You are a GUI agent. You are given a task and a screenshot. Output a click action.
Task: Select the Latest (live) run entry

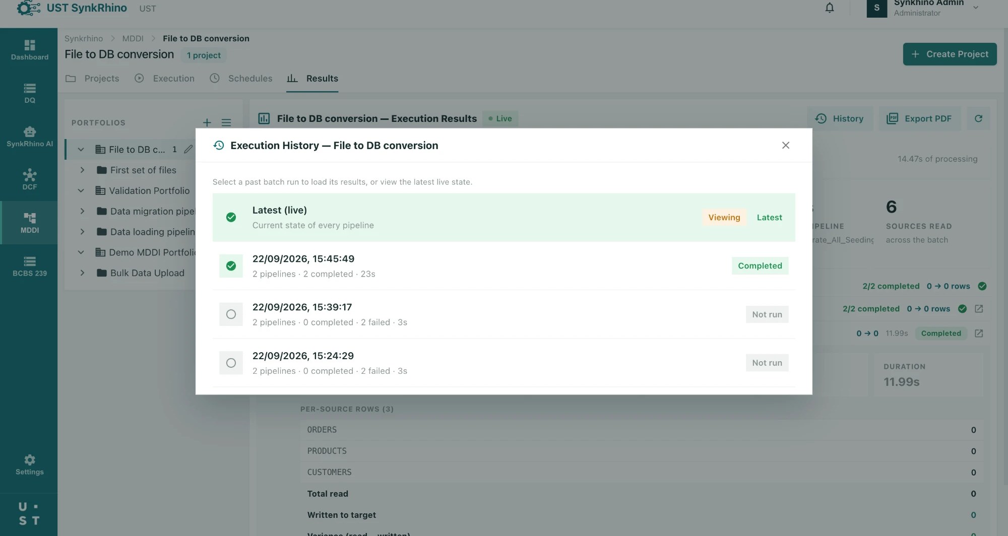503,217
